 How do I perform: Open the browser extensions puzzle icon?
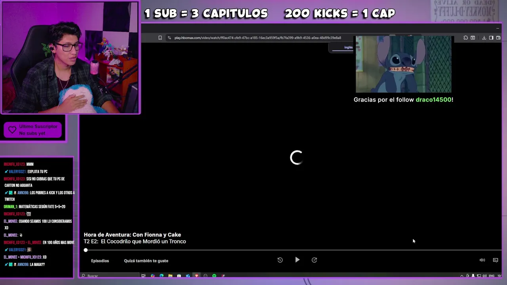click(x=466, y=38)
